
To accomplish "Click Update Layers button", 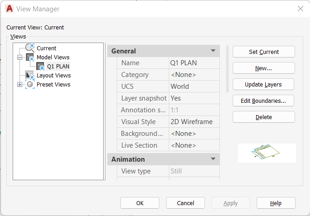I will (263, 85).
